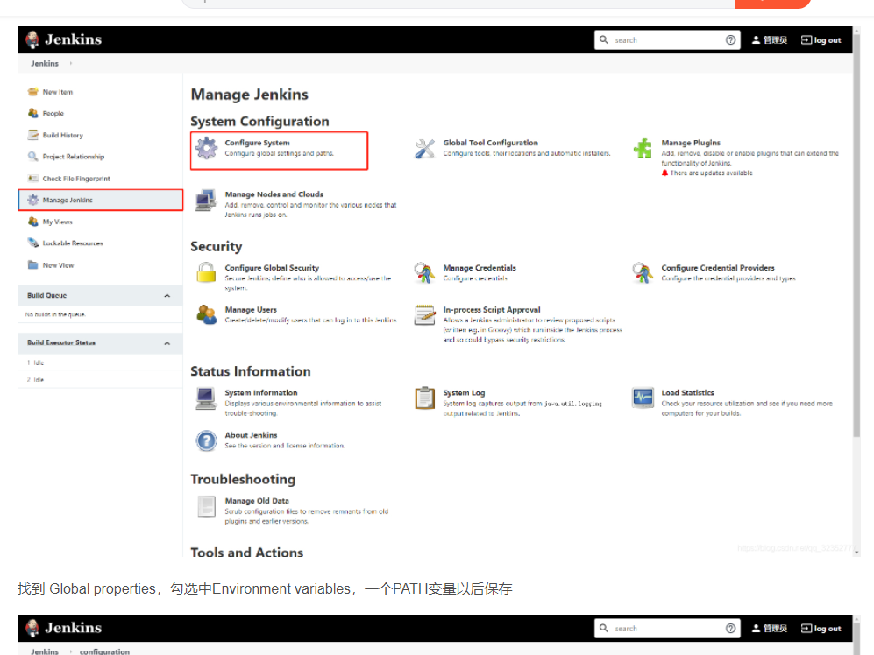Open System Information monitor icon
The width and height of the screenshot is (874, 655).
click(206, 398)
